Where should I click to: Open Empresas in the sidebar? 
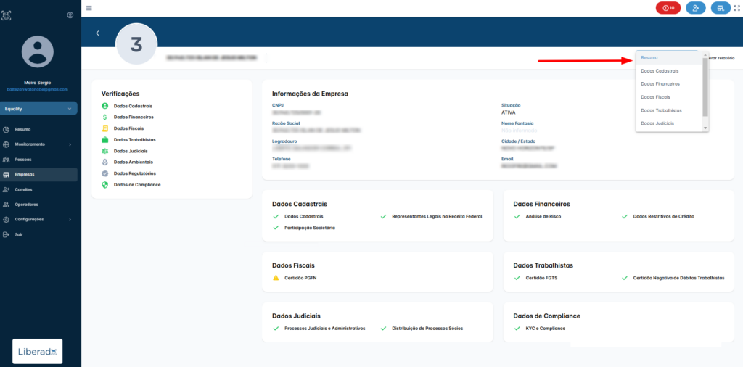(38, 174)
